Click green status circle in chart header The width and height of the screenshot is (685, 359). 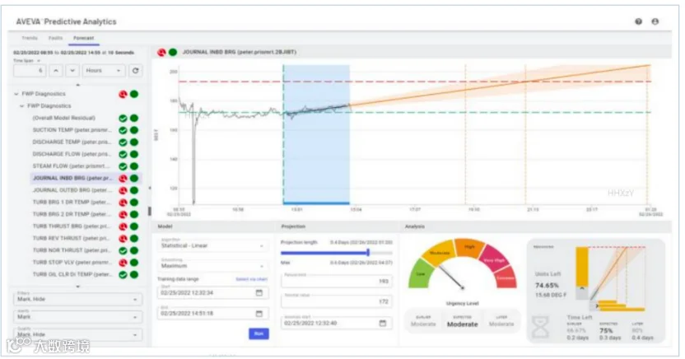point(173,53)
